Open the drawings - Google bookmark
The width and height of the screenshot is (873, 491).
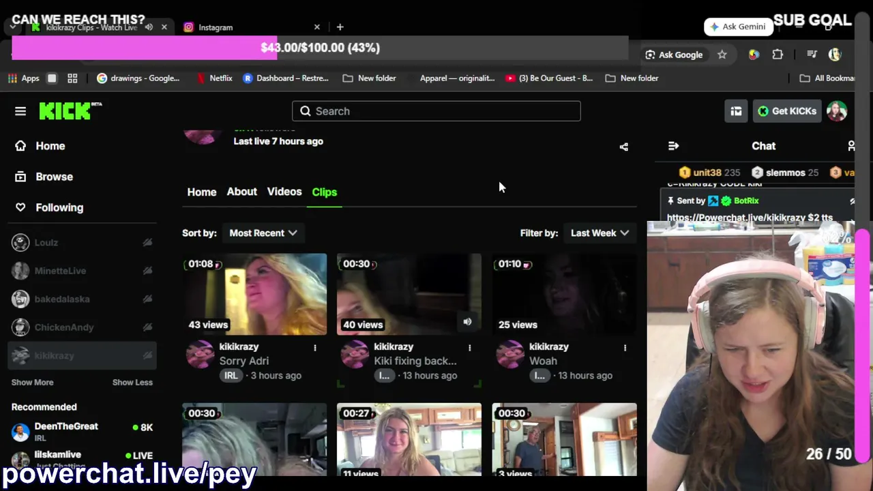[x=138, y=78]
